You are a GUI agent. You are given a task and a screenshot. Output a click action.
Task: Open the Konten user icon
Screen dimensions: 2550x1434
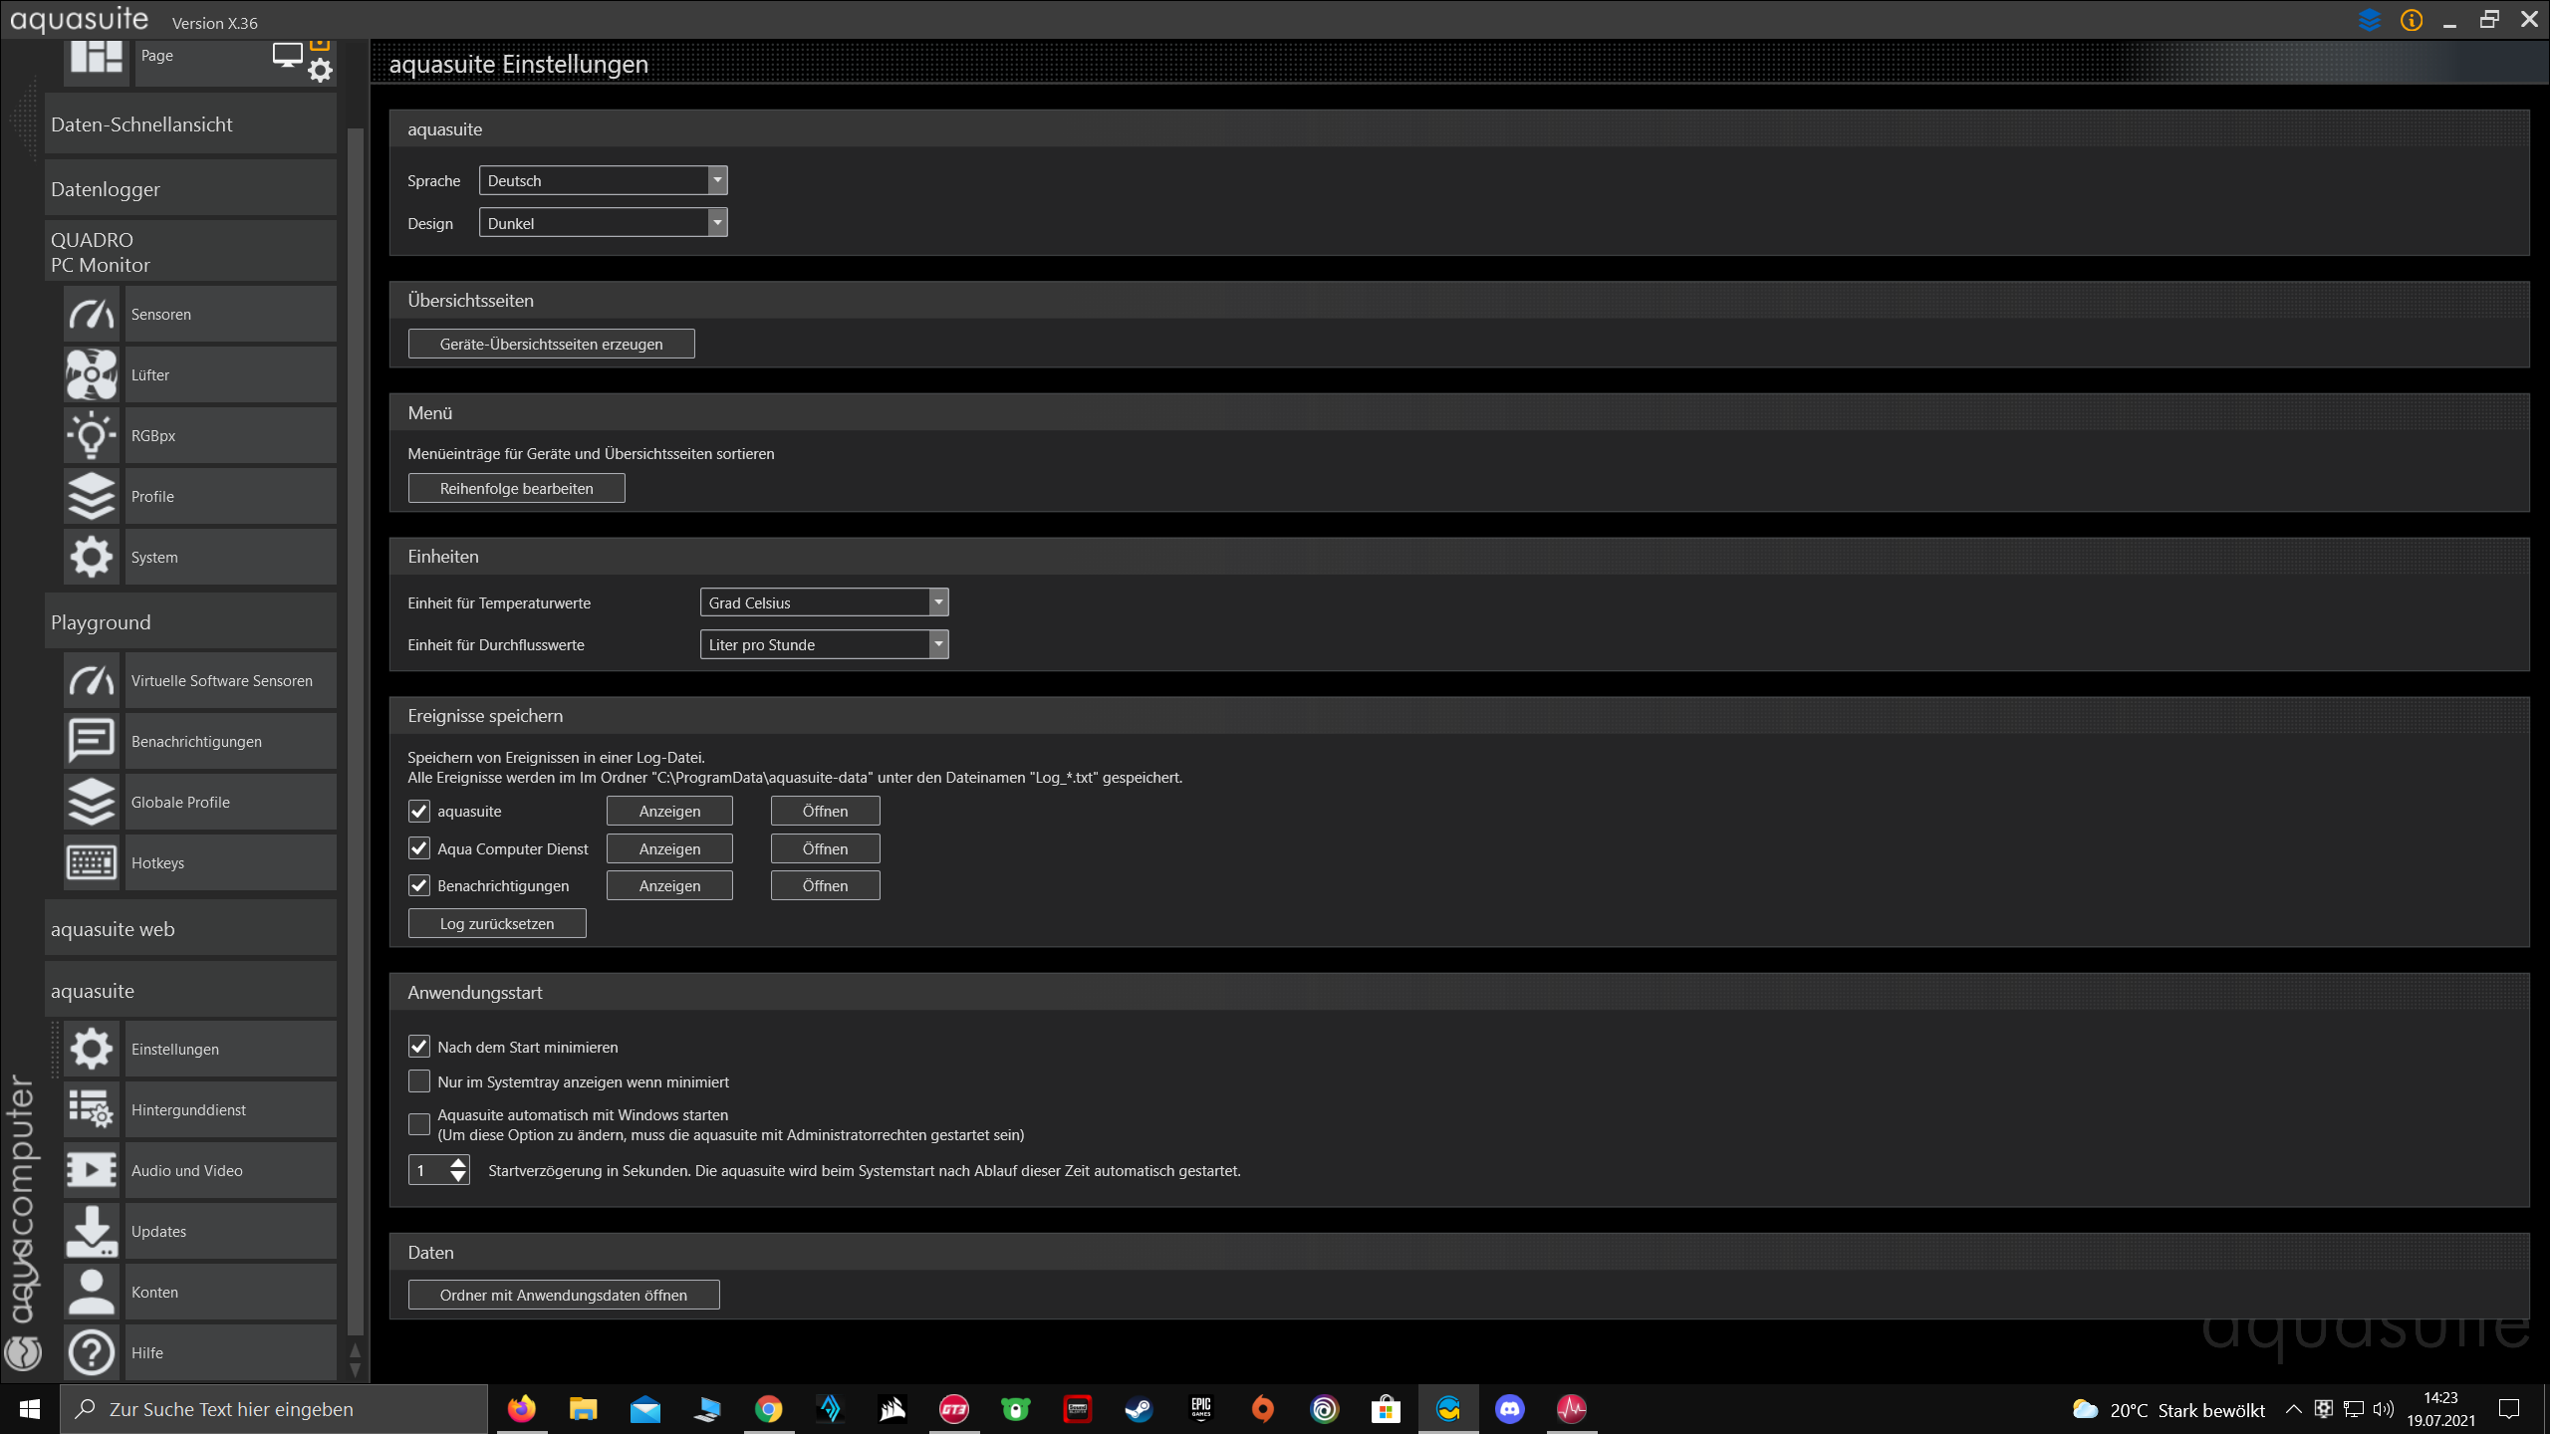pyautogui.click(x=92, y=1292)
